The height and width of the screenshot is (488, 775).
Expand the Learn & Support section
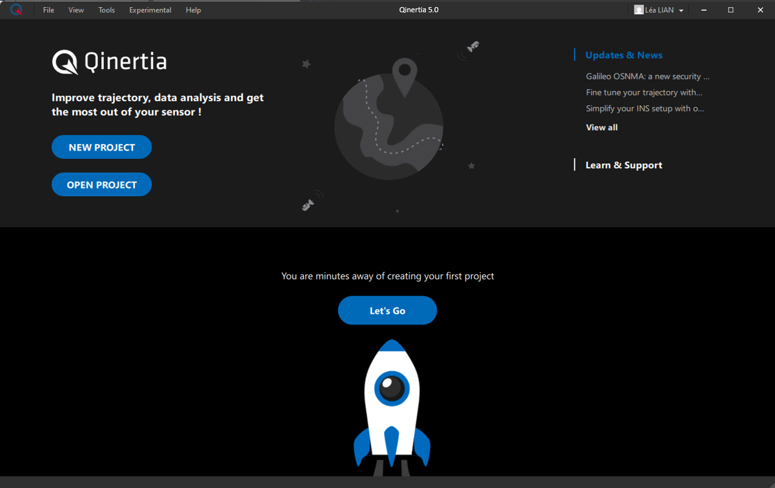pyautogui.click(x=623, y=165)
